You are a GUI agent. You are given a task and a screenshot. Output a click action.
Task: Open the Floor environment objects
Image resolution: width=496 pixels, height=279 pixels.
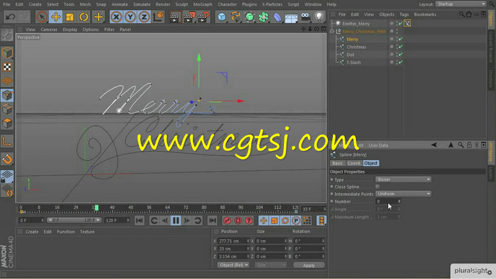click(x=291, y=17)
